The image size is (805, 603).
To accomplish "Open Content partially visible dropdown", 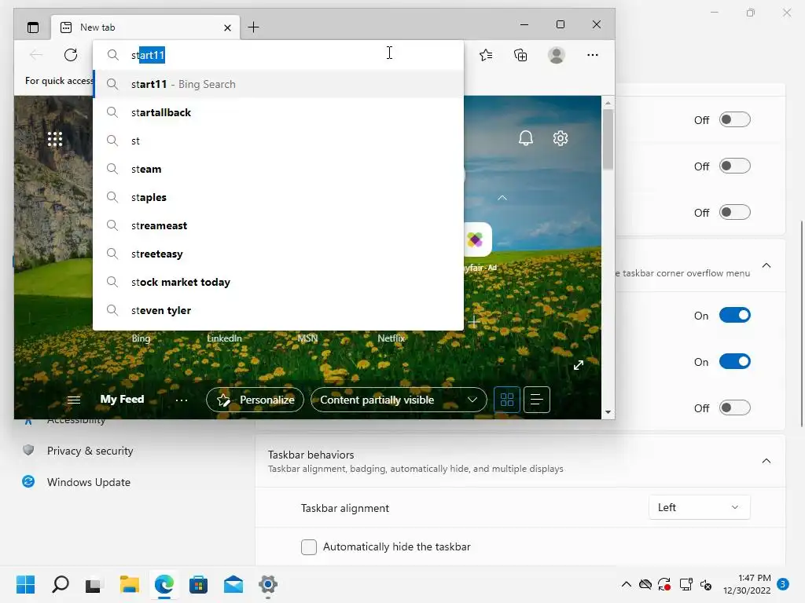I will pyautogui.click(x=399, y=400).
